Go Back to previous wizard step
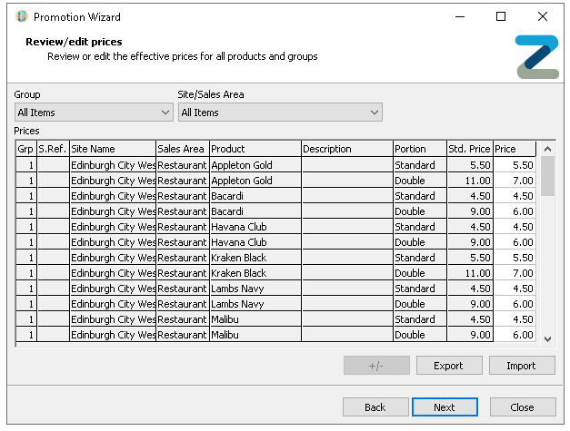The image size is (570, 431). pos(375,407)
